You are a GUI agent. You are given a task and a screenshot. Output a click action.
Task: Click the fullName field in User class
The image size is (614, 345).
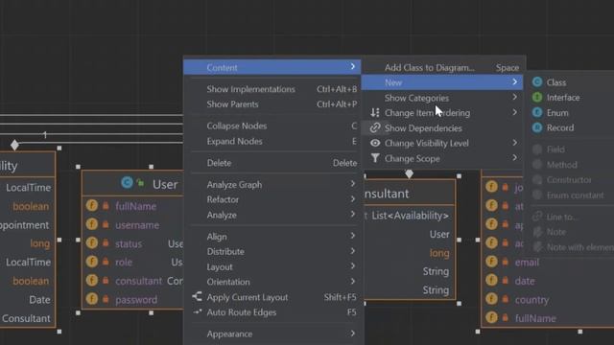[135, 206]
